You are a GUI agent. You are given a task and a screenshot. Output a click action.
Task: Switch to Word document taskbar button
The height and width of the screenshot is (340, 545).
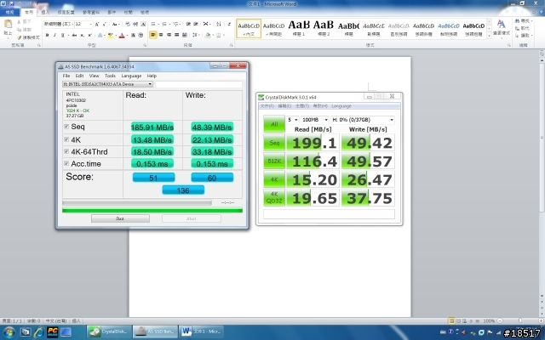click(x=202, y=331)
